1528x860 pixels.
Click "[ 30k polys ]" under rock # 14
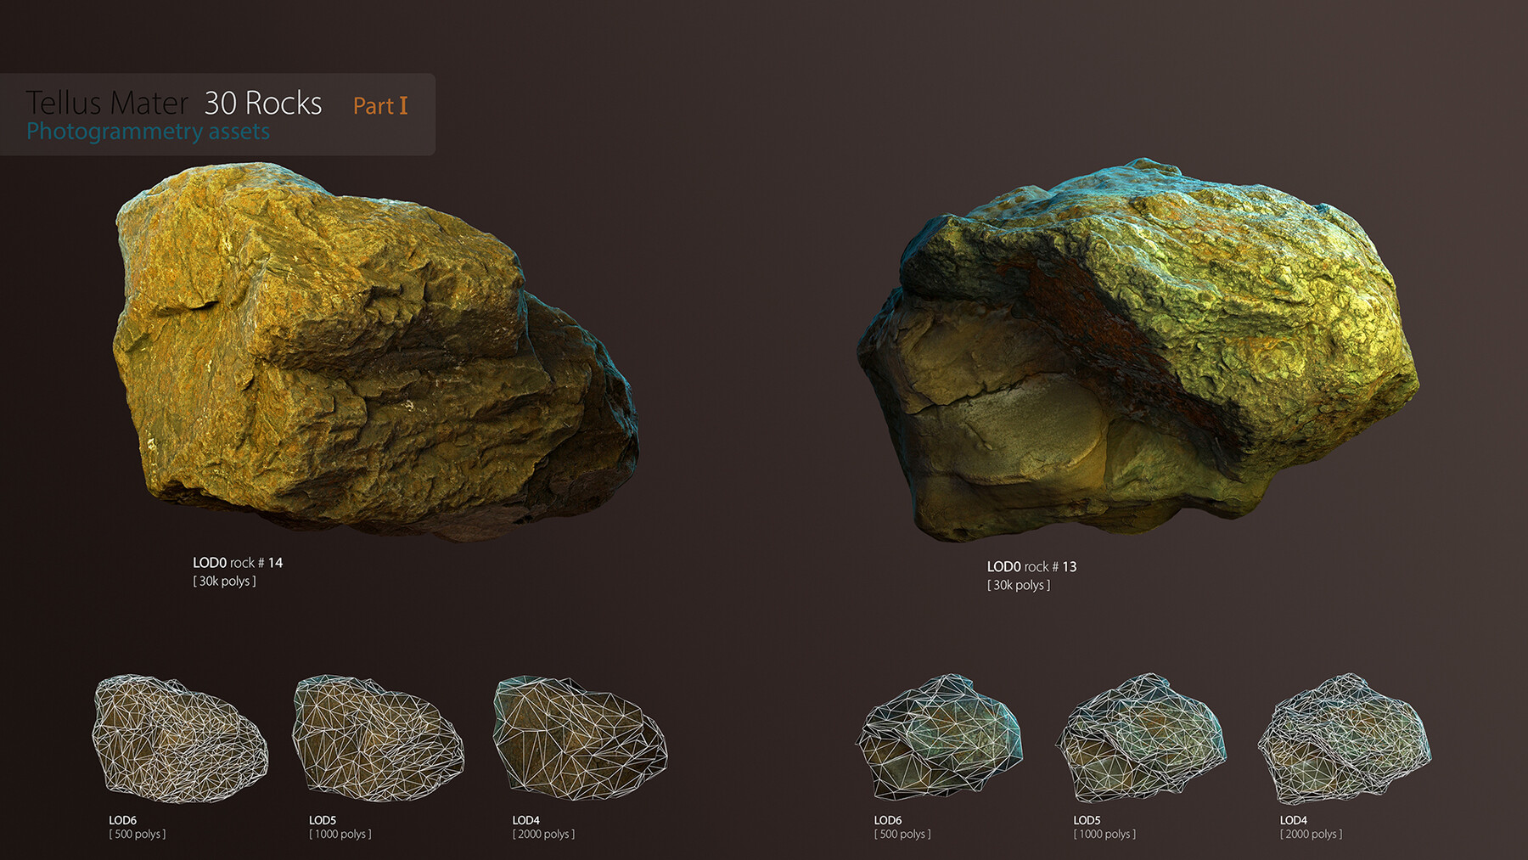[224, 581]
